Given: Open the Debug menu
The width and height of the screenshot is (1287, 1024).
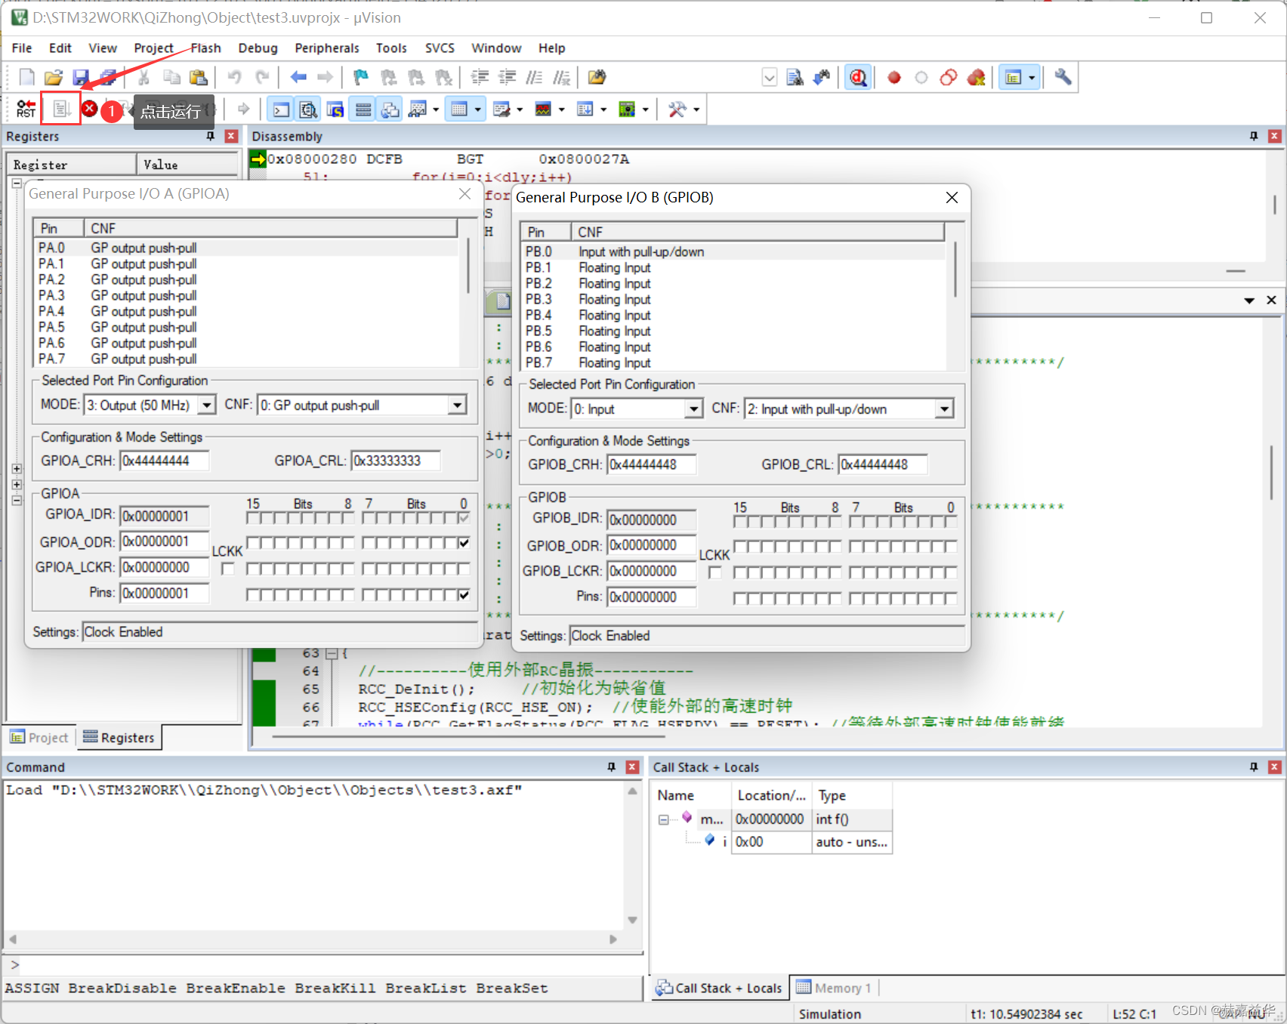Looking at the screenshot, I should (x=258, y=48).
